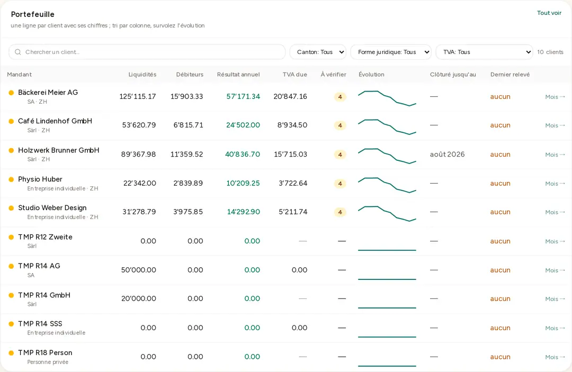Click Physio Huber's '4' to-verify badge
Image resolution: width=572 pixels, height=372 pixels.
[x=340, y=184]
